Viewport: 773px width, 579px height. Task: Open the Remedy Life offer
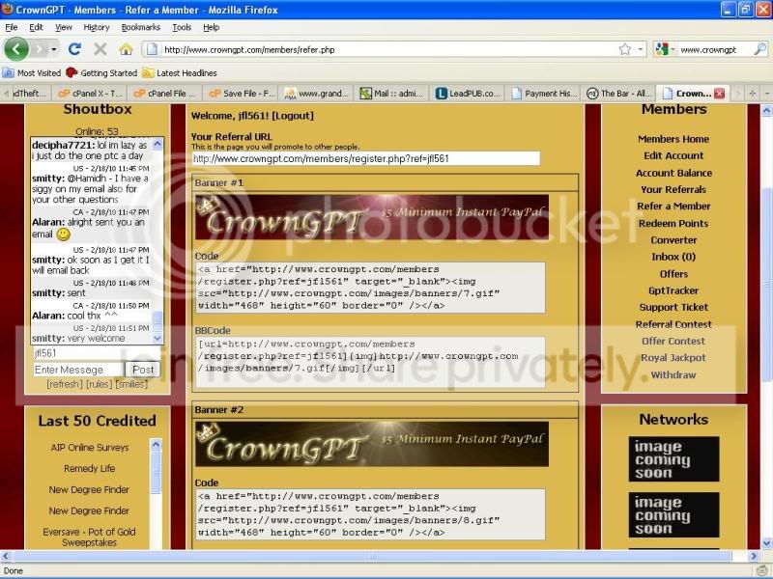coord(90,469)
